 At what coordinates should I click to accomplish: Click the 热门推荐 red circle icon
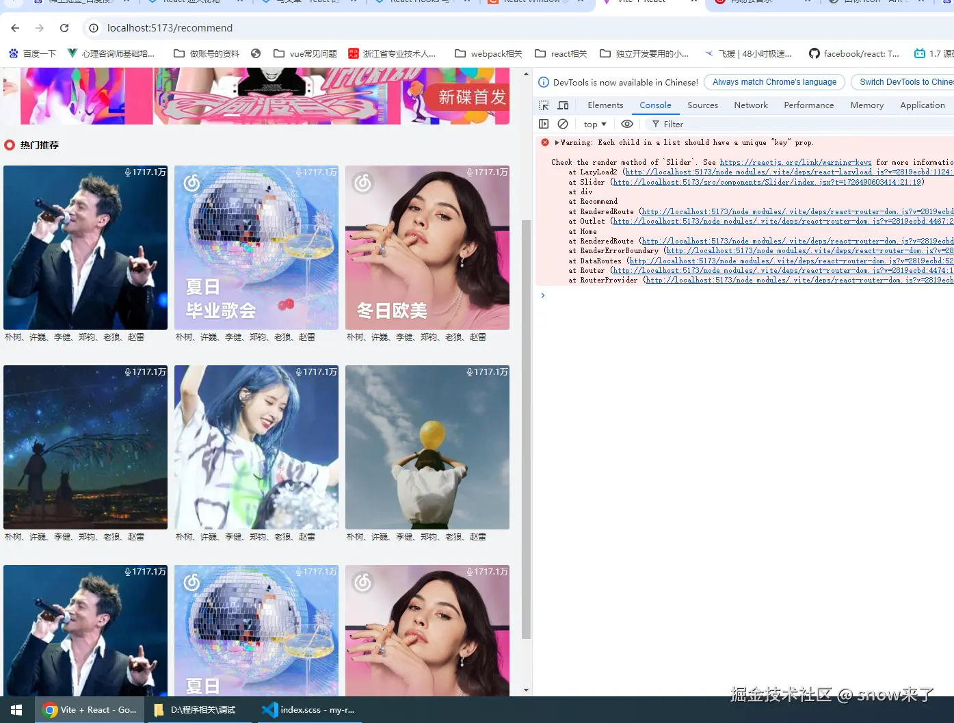(9, 144)
